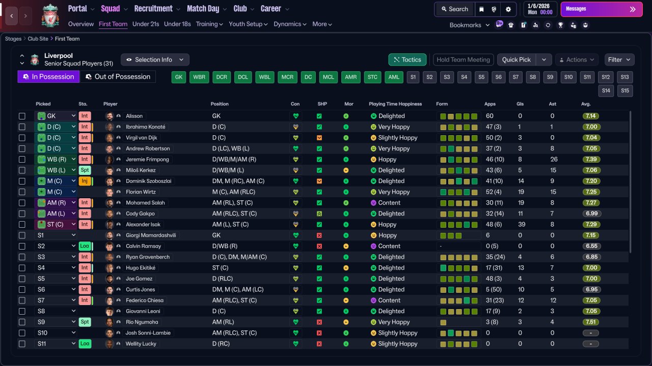Open the Messages button
The width and height of the screenshot is (652, 366).
pos(602,9)
